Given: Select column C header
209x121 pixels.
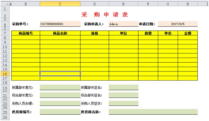Looking at the screenshot, I should (60, 4).
